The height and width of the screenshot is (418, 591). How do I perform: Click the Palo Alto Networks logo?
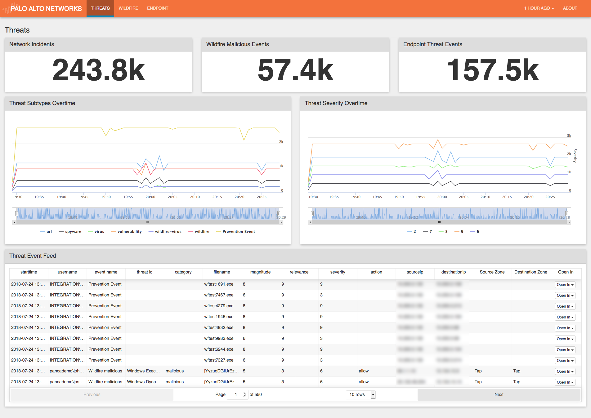(43, 8)
